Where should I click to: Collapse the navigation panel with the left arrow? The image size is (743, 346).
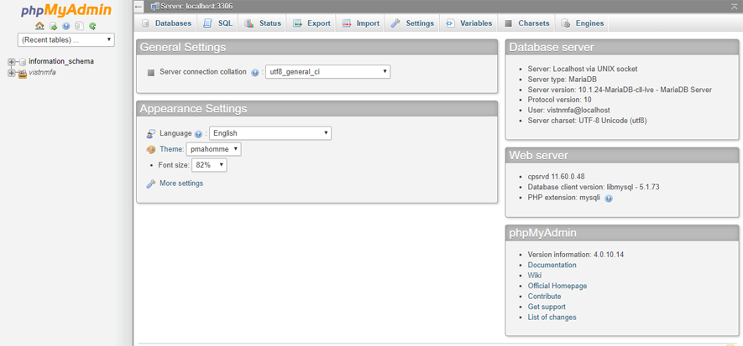click(x=139, y=7)
